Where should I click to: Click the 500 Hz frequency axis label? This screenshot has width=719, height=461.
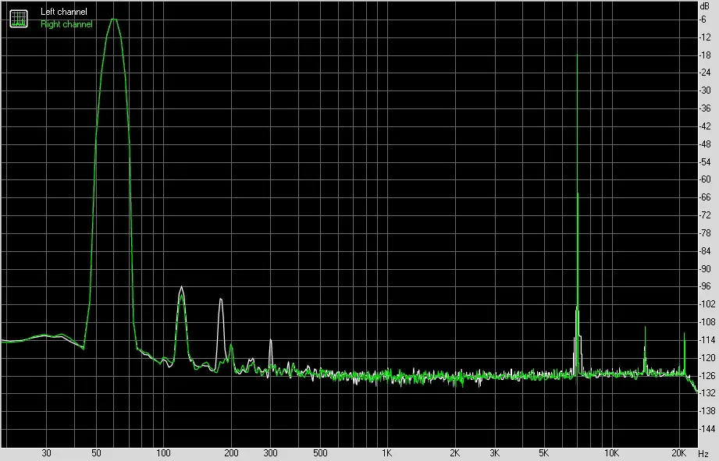pos(320,453)
